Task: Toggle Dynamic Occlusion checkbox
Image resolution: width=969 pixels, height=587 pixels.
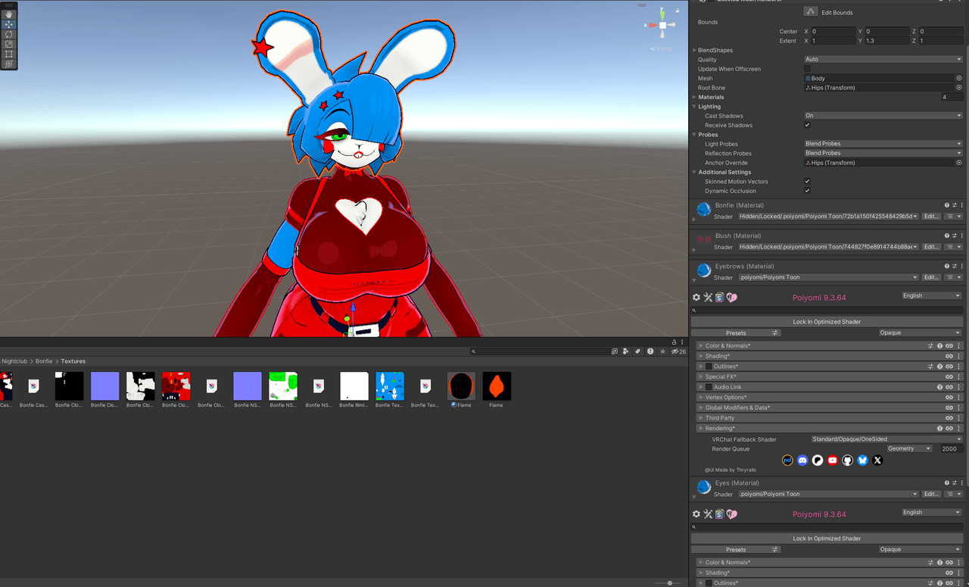Action: coord(807,191)
